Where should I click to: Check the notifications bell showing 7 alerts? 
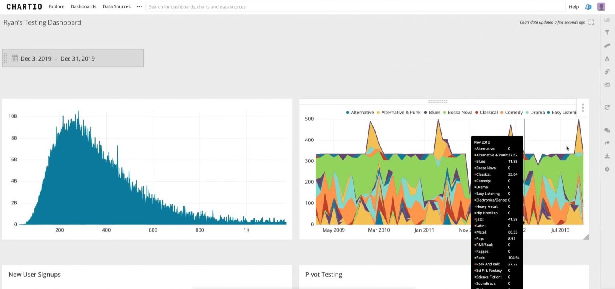588,6
